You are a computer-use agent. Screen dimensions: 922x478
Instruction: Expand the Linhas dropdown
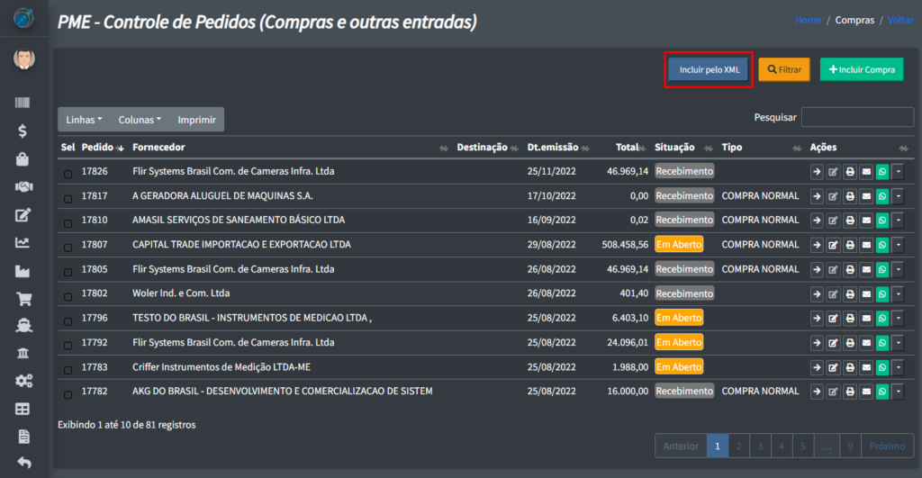click(x=84, y=120)
